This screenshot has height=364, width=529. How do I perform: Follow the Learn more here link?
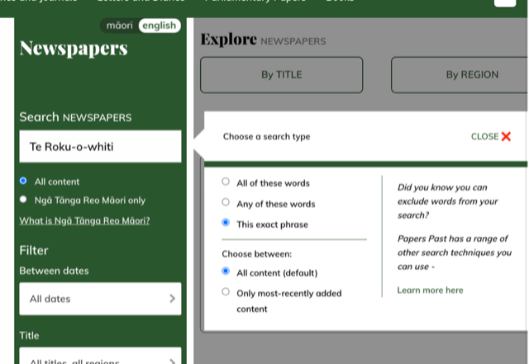[430, 290]
